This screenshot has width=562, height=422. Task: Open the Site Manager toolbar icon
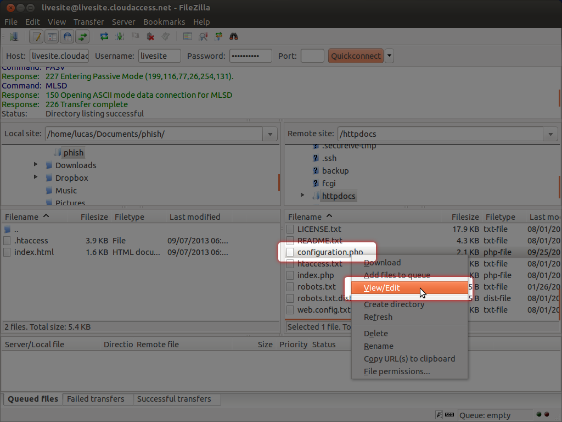[x=14, y=37]
